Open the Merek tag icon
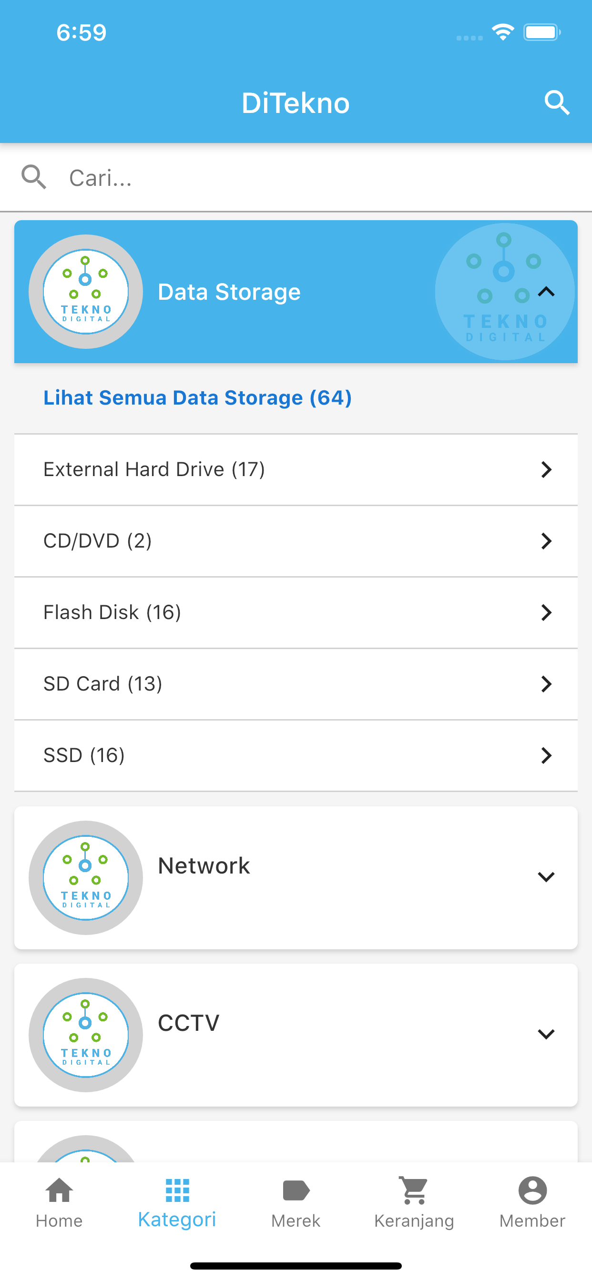Screen dimensions: 592x1281 [x=296, y=1190]
